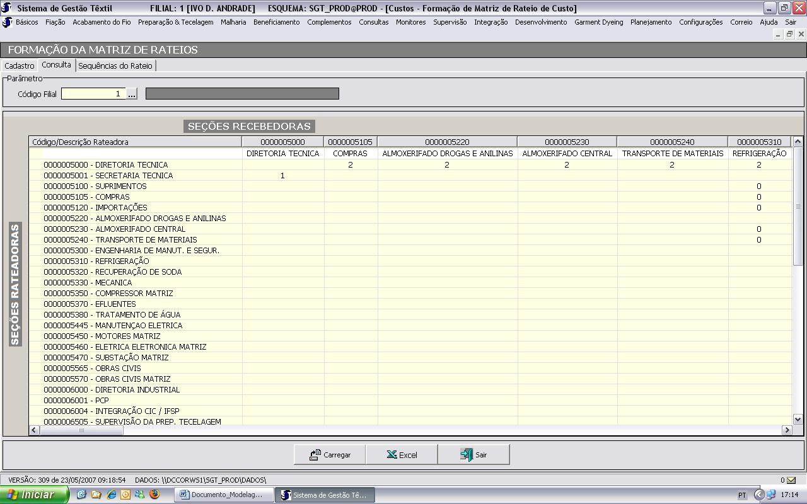Click the Sair exit door button
This screenshot has height=504, width=807.
pyautogui.click(x=473, y=454)
